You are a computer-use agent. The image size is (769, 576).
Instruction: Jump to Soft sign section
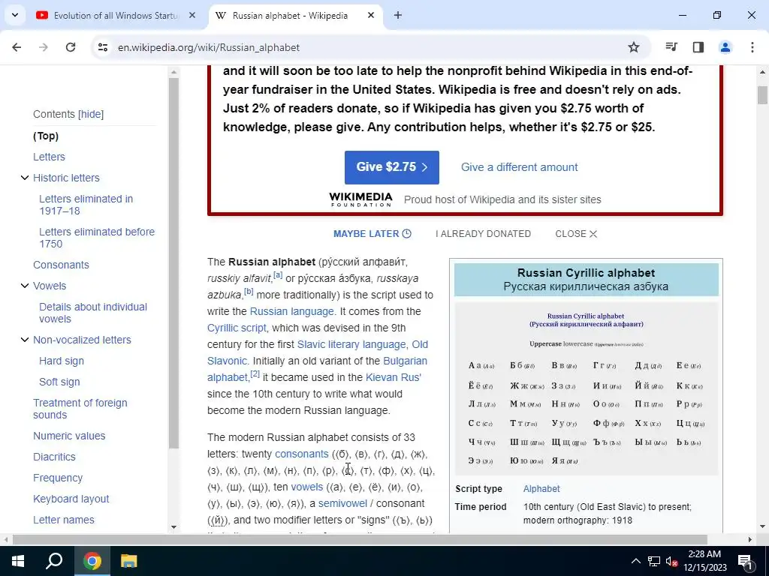(59, 382)
